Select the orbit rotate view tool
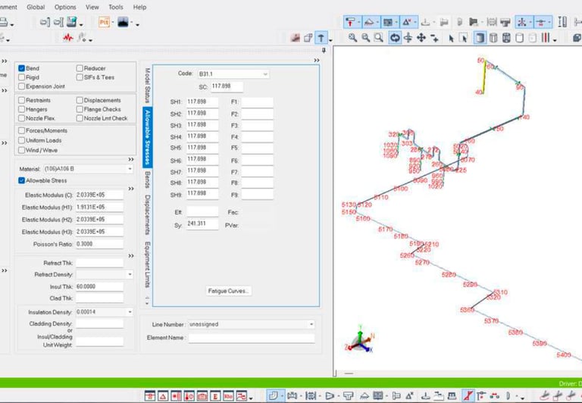Screen dimensions: 582x403 click(x=395, y=37)
